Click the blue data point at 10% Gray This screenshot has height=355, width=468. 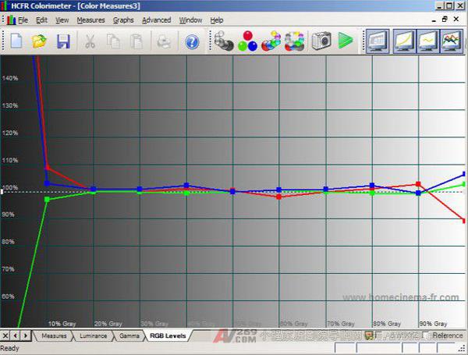pyautogui.click(x=48, y=184)
